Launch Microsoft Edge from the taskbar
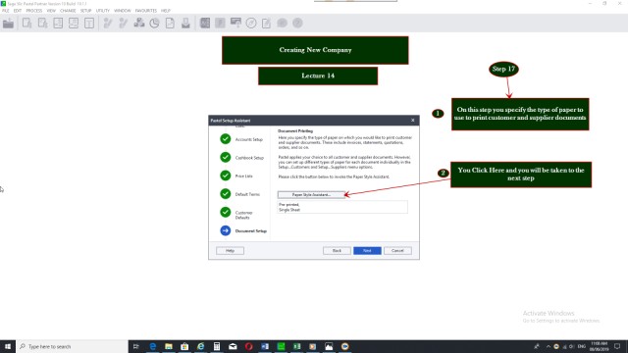Image resolution: width=628 pixels, height=353 pixels. tap(153, 346)
